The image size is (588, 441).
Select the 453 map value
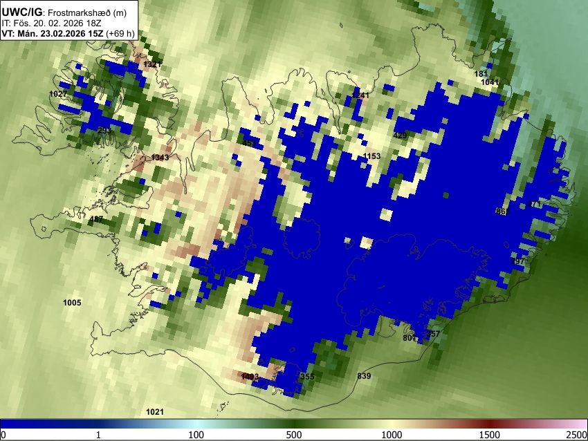pyautogui.click(x=249, y=143)
